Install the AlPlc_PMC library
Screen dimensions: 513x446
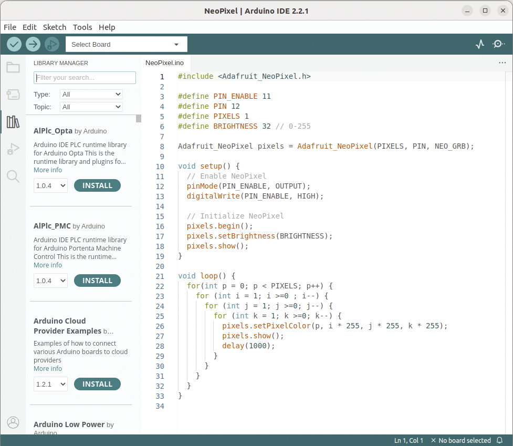point(97,281)
